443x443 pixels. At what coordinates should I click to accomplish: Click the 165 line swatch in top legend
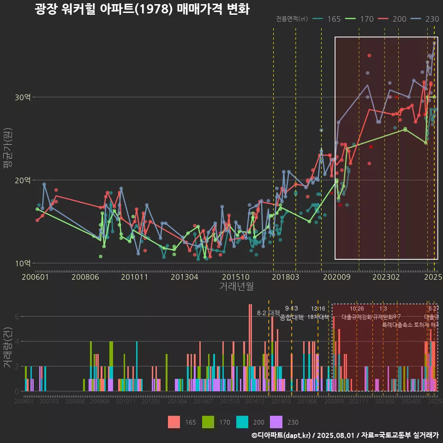click(x=318, y=19)
